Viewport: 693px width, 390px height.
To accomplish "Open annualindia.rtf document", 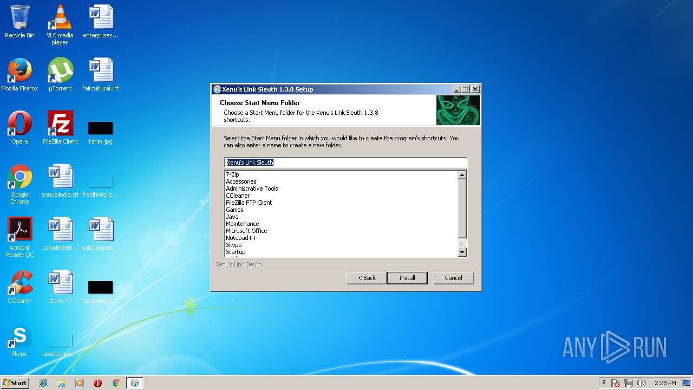I will pos(60,181).
